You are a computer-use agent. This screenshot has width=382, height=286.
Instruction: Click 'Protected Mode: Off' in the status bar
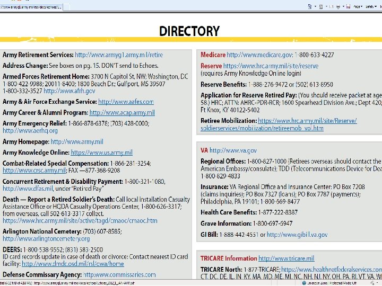(x=343, y=283)
